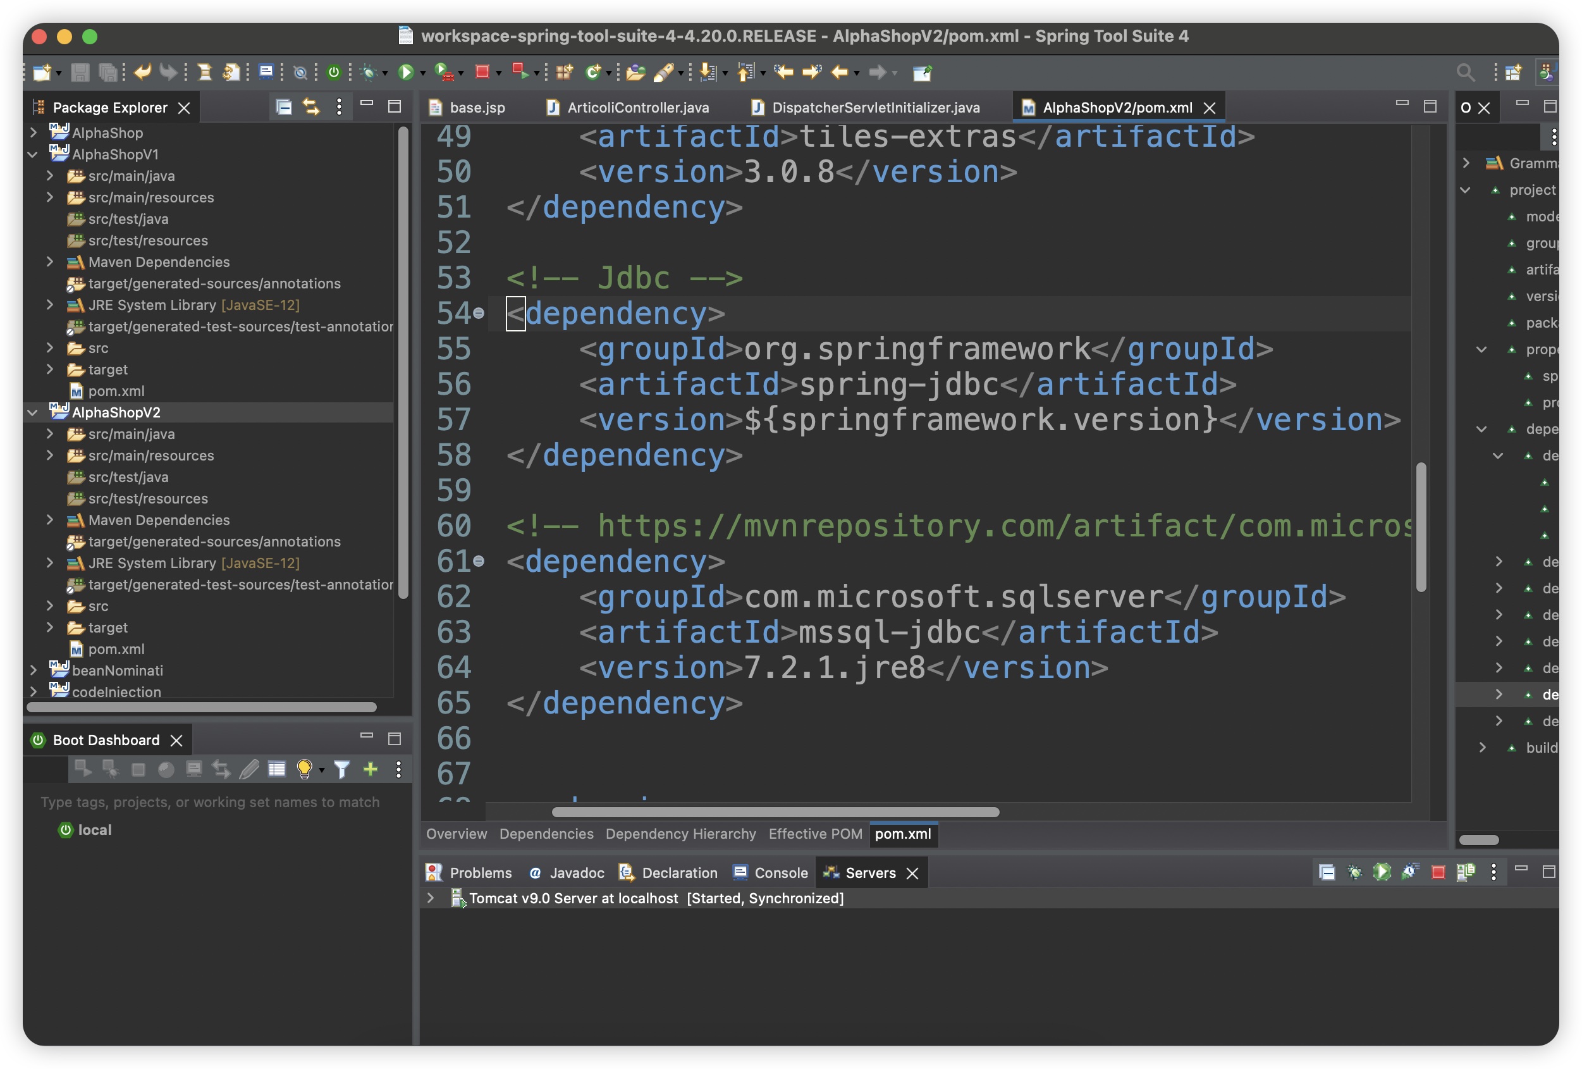
Task: Collapse project node in Outline
Action: coord(1466,190)
